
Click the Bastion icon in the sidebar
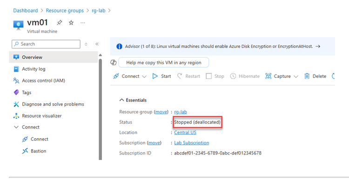pos(25,151)
